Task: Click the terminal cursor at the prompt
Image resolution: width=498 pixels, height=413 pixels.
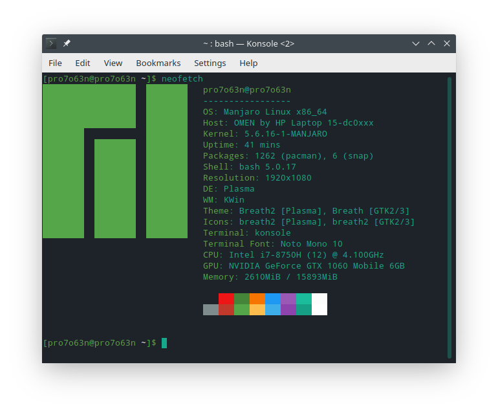Action: (164, 343)
